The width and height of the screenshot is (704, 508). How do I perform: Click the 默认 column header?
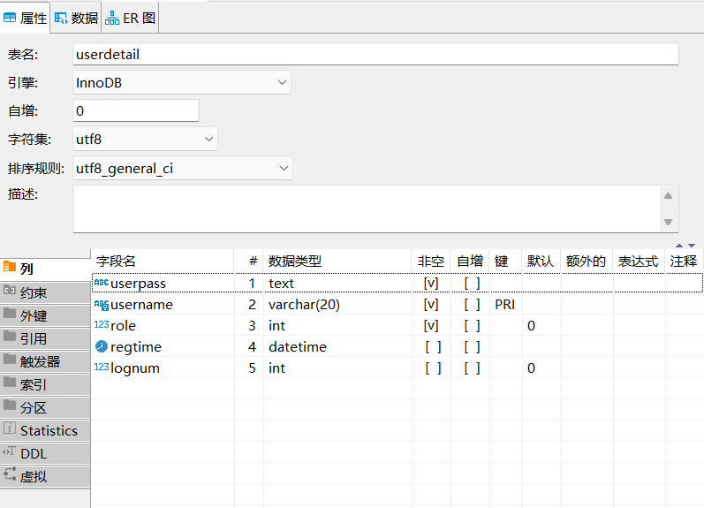coord(541,261)
